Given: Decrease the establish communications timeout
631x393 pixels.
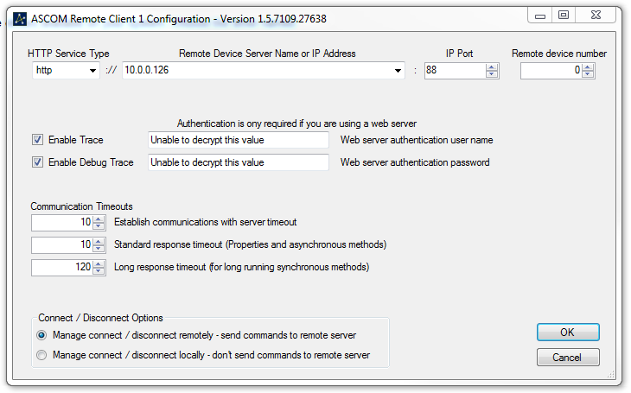Looking at the screenshot, I should [x=99, y=225].
